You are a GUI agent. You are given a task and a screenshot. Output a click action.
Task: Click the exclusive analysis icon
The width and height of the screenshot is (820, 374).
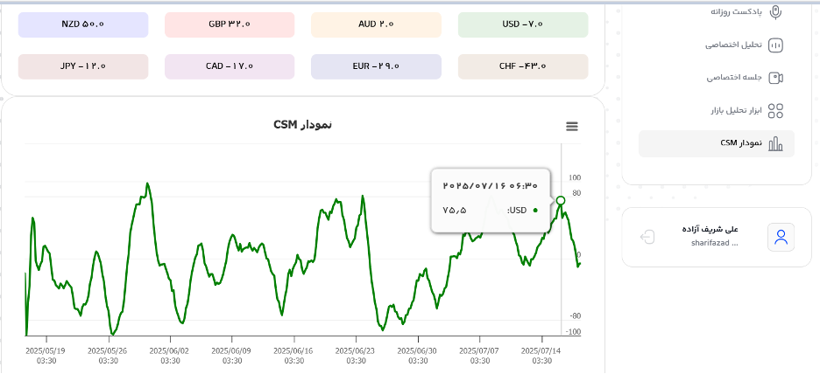tap(775, 45)
